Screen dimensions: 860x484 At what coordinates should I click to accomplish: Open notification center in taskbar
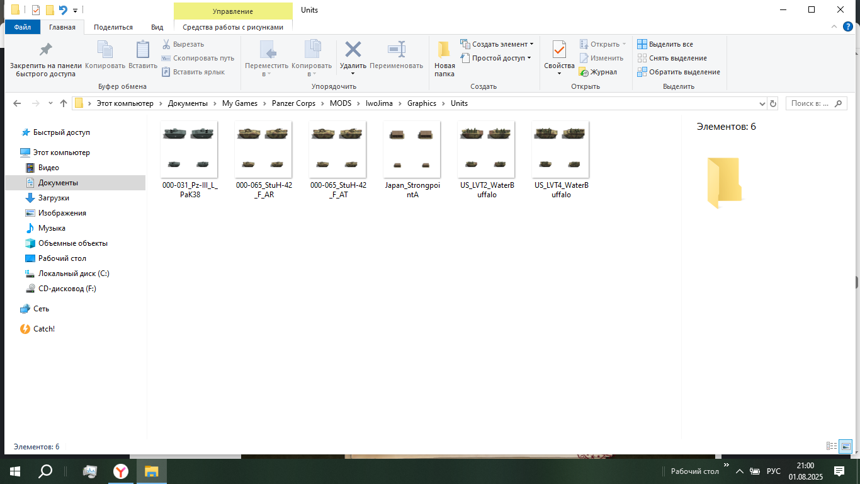pyautogui.click(x=839, y=471)
